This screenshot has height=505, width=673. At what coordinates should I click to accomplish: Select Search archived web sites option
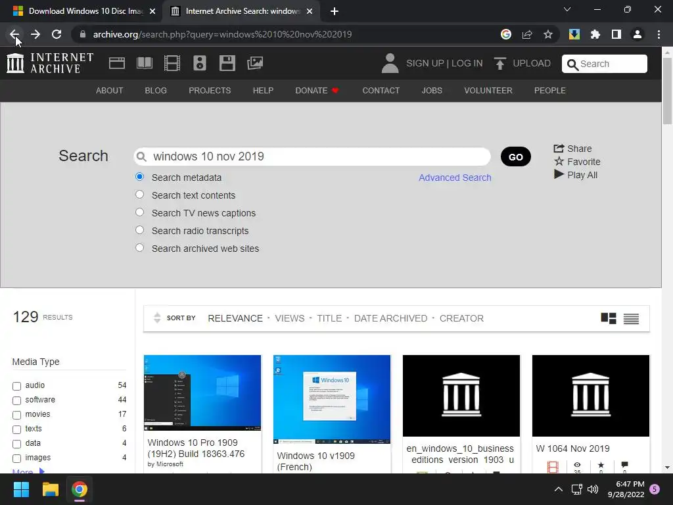139,248
